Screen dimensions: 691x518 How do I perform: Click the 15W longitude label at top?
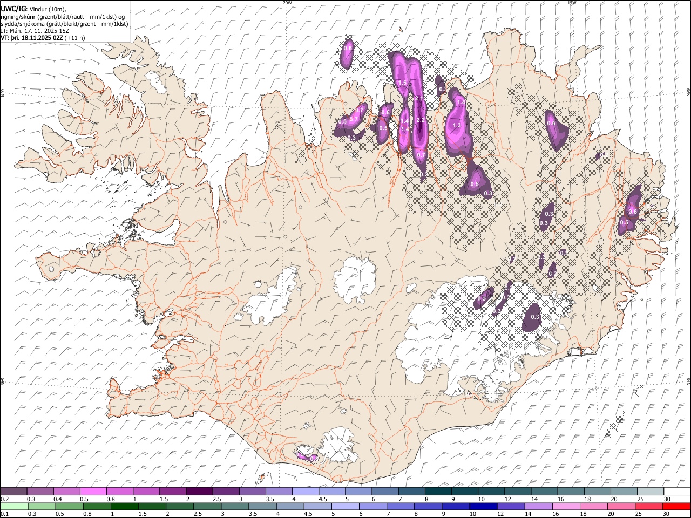(572, 3)
